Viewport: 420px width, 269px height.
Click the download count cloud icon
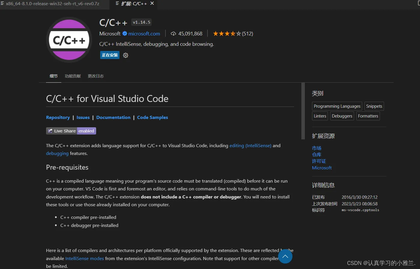173,34
